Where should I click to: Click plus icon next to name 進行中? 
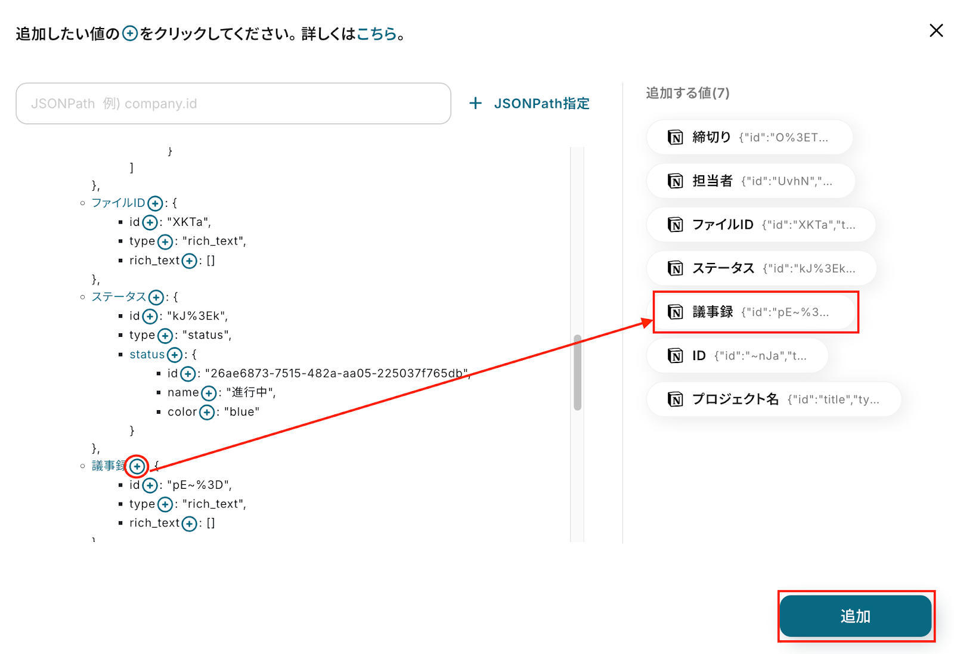209,393
